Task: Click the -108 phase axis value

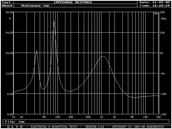Action: point(163,94)
